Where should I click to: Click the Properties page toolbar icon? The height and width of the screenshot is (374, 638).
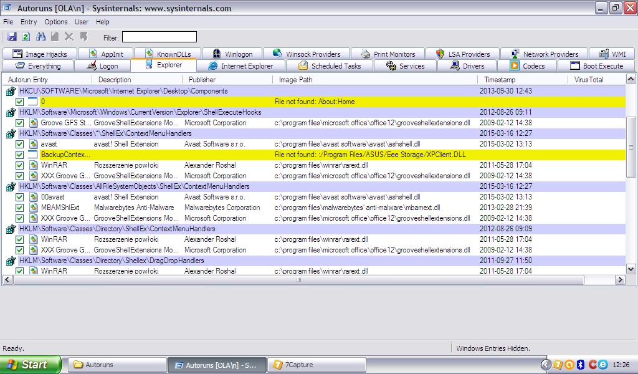click(55, 37)
